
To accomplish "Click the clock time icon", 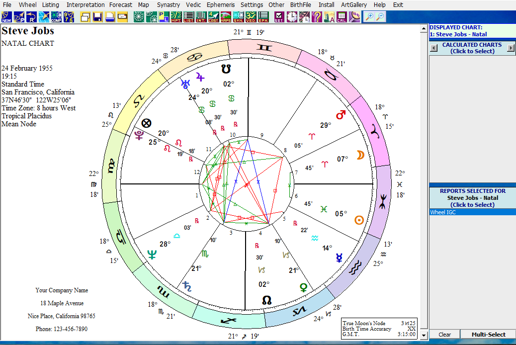I will (292, 17).
